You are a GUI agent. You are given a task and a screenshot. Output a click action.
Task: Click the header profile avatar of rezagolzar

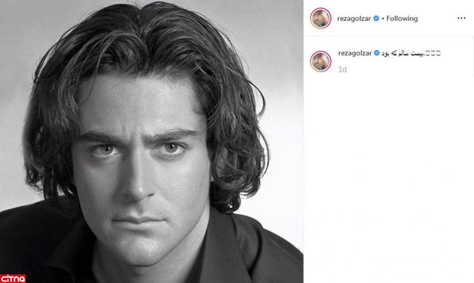[x=321, y=18]
